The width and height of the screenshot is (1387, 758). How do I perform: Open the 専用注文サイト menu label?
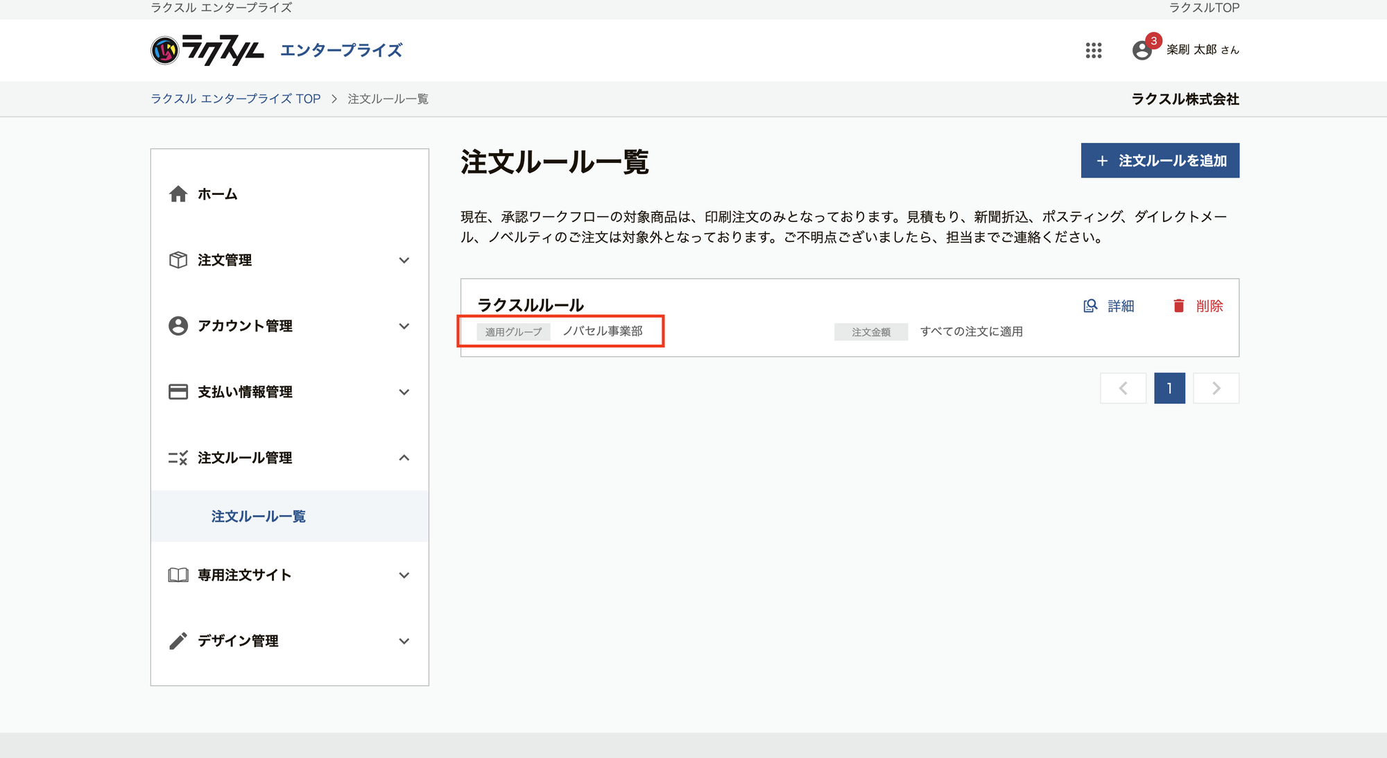pyautogui.click(x=245, y=575)
